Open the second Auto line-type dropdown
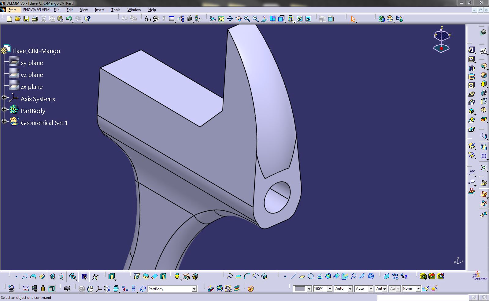The height and width of the screenshot is (301, 489). click(x=371, y=289)
